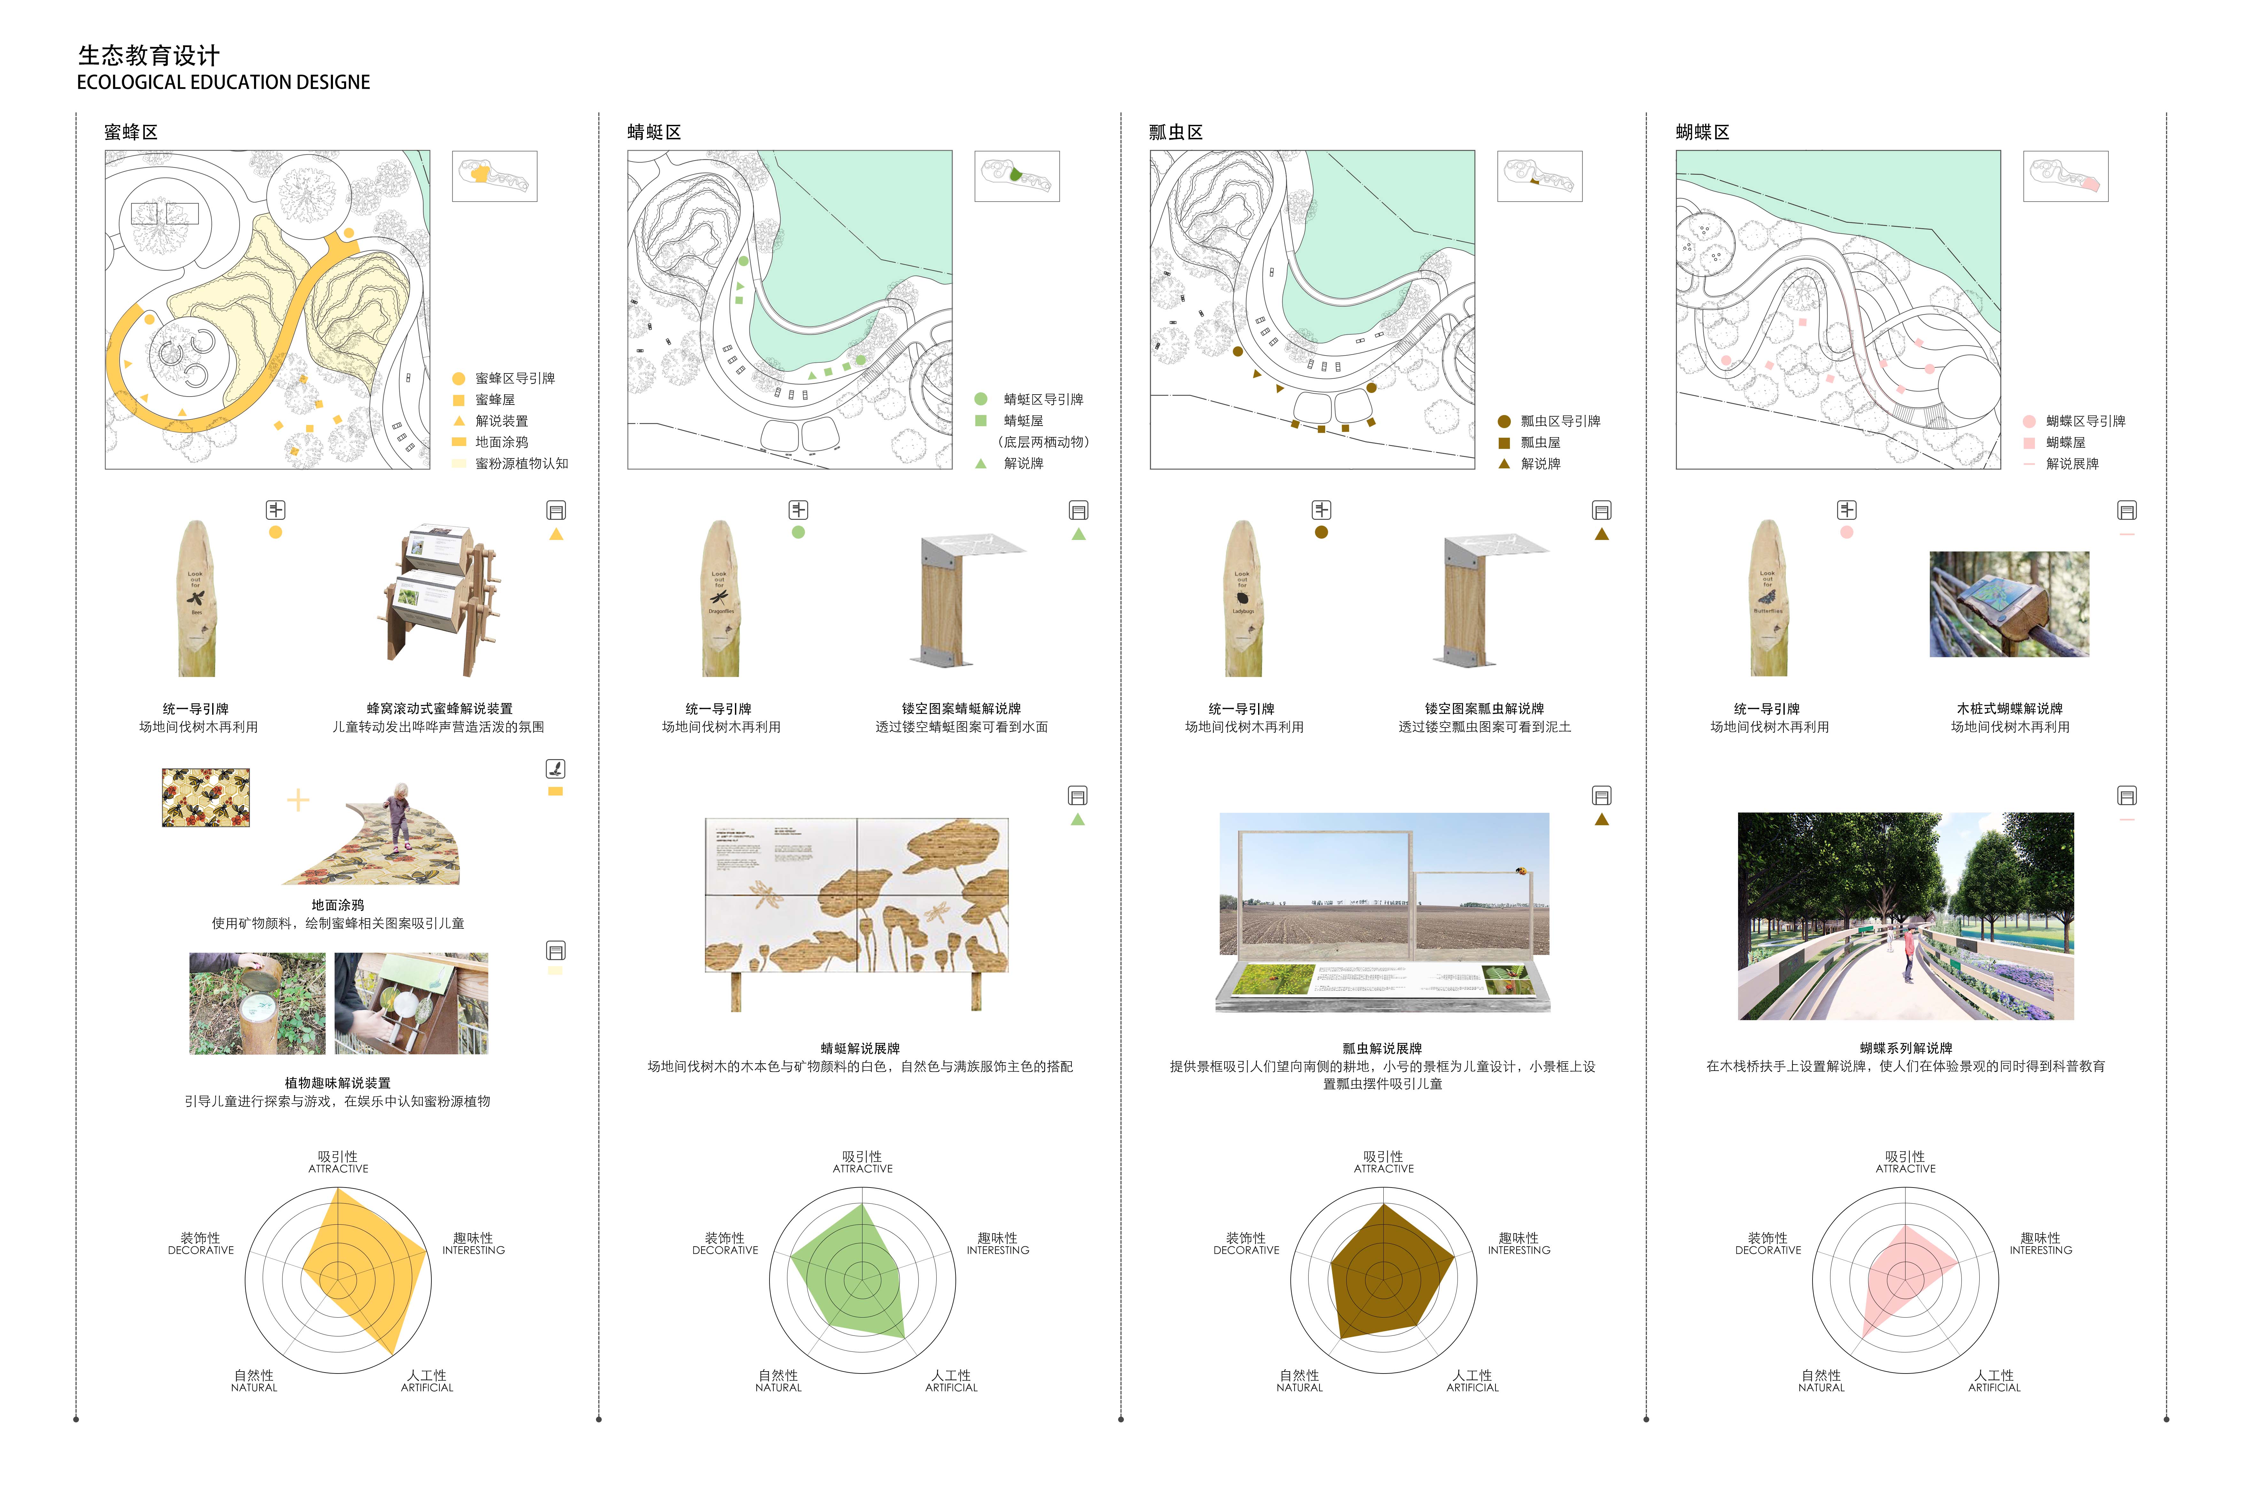Image resolution: width=2242 pixels, height=1485 pixels.
Task: Click the ECOLOGICAL EDUCATION DESIGNE subtitle
Action: (224, 82)
